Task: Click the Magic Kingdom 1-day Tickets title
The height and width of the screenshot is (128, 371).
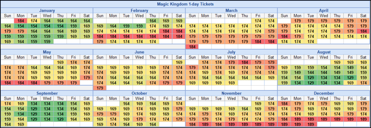Action: click(185, 4)
